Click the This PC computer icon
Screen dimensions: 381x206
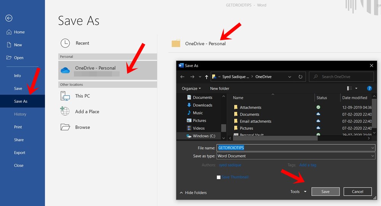(x=65, y=96)
